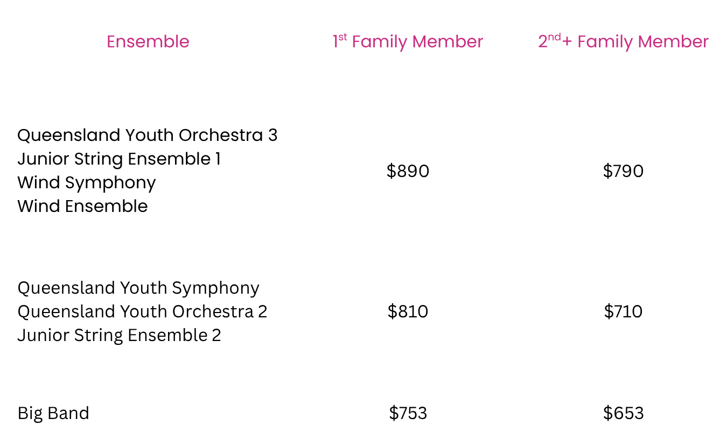Screen dimensions: 727x447
Task: Click the Ensemble column header
Action: click(148, 42)
